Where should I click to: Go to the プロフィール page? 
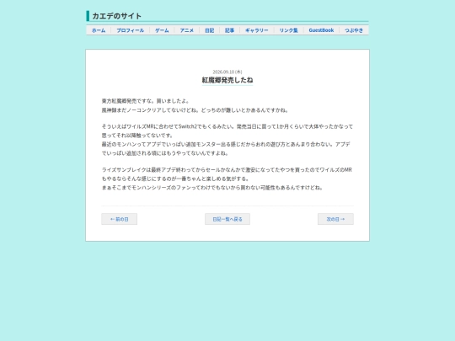[130, 30]
